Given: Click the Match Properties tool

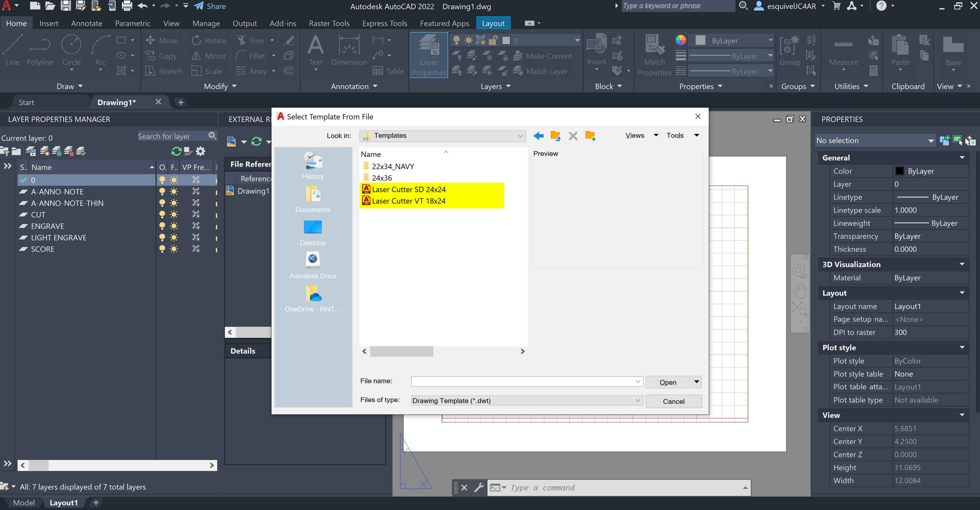Looking at the screenshot, I should coord(655,55).
